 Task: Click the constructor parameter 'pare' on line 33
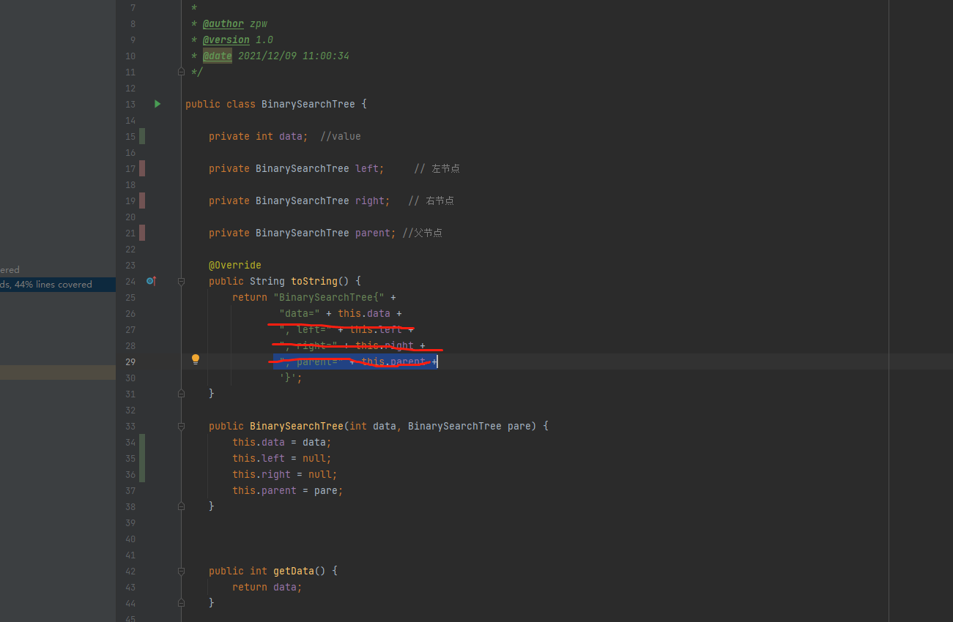(x=519, y=426)
